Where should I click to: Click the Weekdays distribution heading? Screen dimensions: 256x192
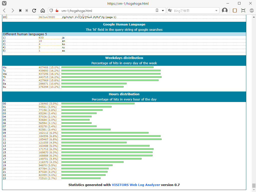[x=124, y=58]
